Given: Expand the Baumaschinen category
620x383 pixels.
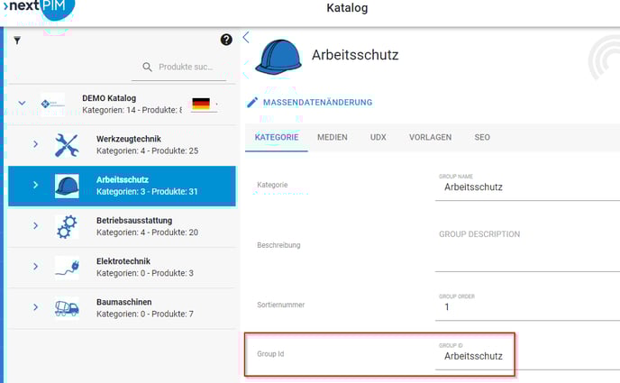Looking at the screenshot, I should click(35, 307).
